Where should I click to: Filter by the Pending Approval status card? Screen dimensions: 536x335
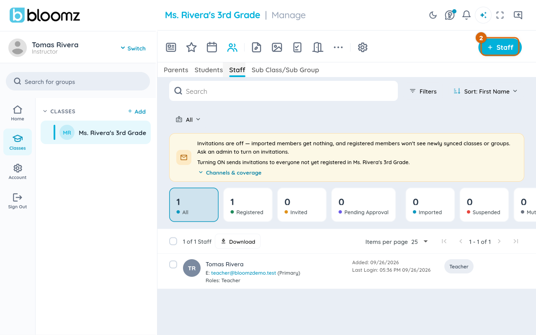[363, 205]
